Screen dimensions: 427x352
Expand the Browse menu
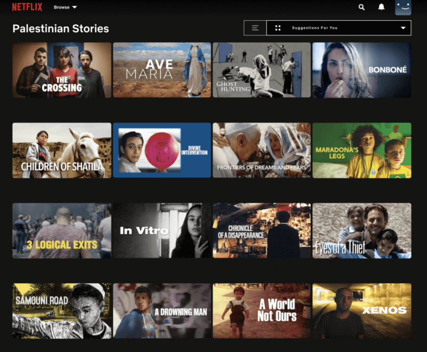pyautogui.click(x=65, y=7)
